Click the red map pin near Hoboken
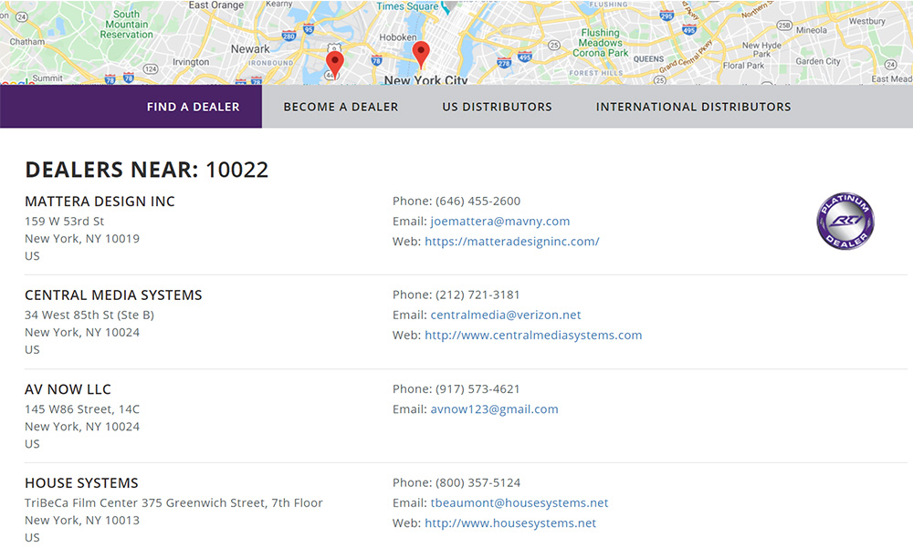 pos(421,55)
